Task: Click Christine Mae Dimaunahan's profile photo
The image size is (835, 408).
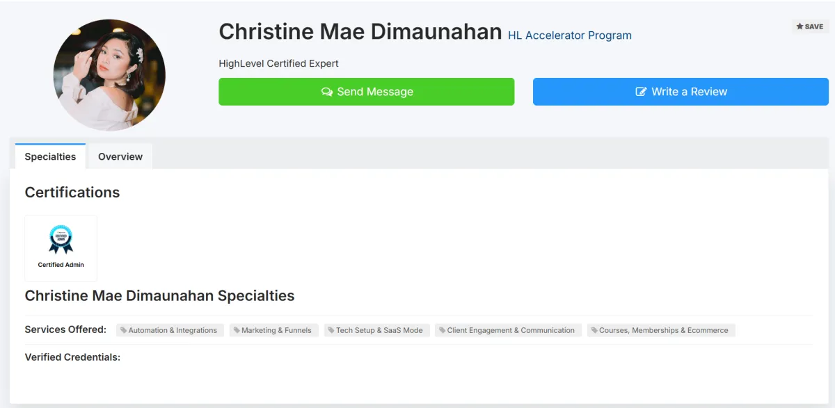Action: [109, 75]
